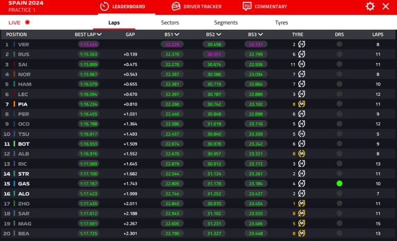The height and width of the screenshot is (241, 397).
Task: Click BEA's DRS indicator dot
Action: 339,234
